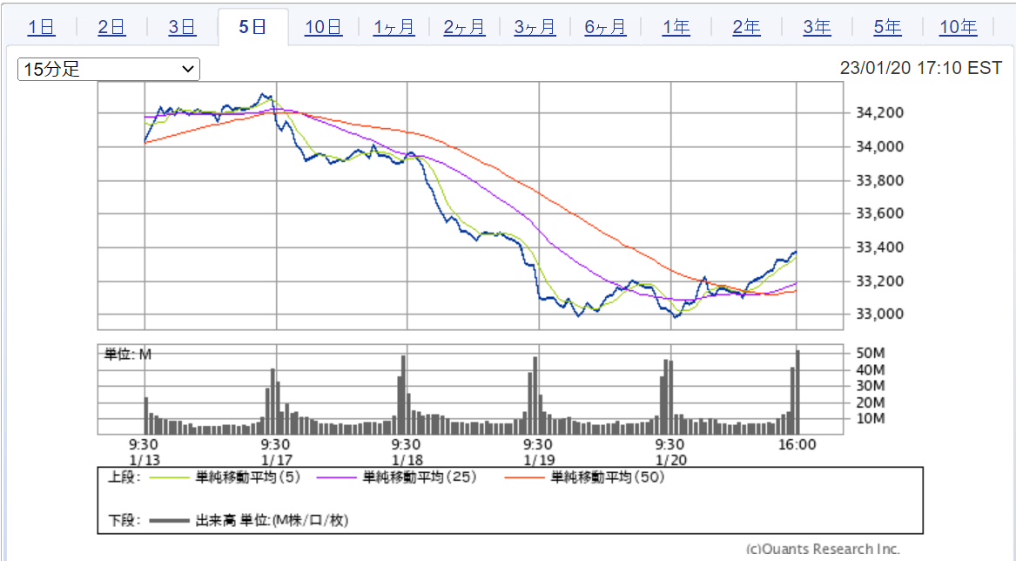Click the 40M volume axis label
1016x561 pixels.
(871, 370)
